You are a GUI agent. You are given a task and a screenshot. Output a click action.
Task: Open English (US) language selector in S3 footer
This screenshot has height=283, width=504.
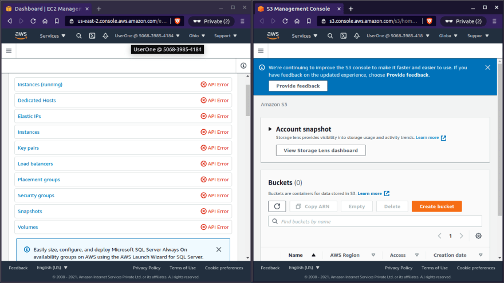304,268
